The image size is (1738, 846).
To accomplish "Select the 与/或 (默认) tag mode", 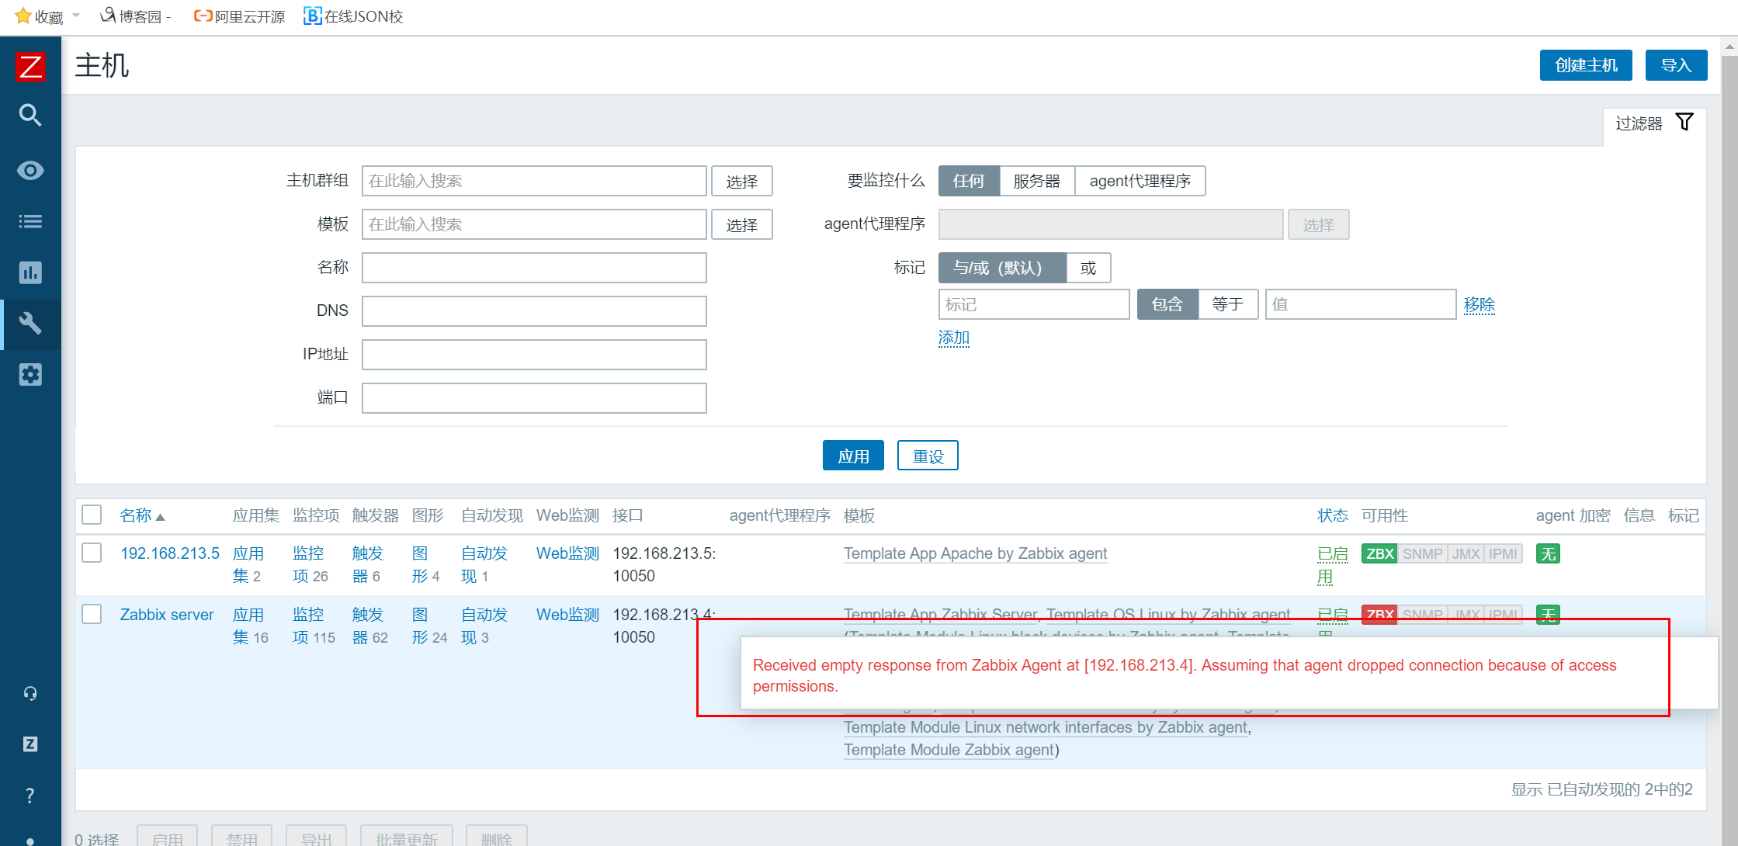I will [1002, 268].
